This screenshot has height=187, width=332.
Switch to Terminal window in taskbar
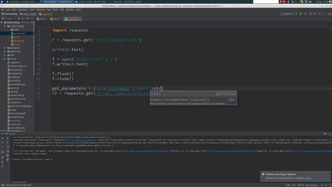point(126,2)
